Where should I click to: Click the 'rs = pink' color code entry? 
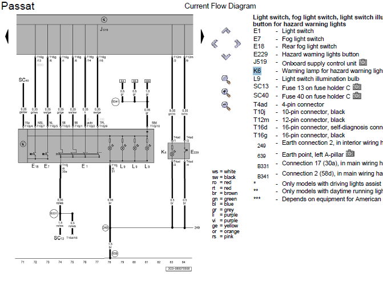point(223,237)
